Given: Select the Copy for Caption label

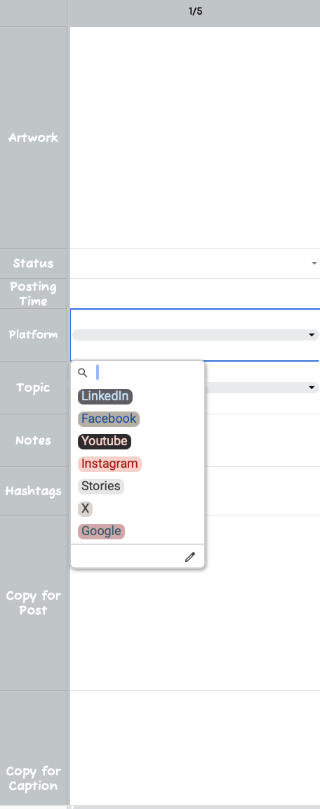Looking at the screenshot, I should tap(34, 778).
